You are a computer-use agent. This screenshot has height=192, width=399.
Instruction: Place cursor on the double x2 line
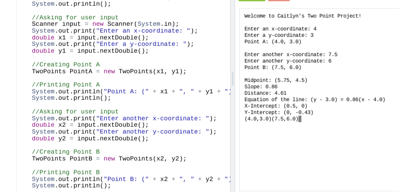(90, 125)
